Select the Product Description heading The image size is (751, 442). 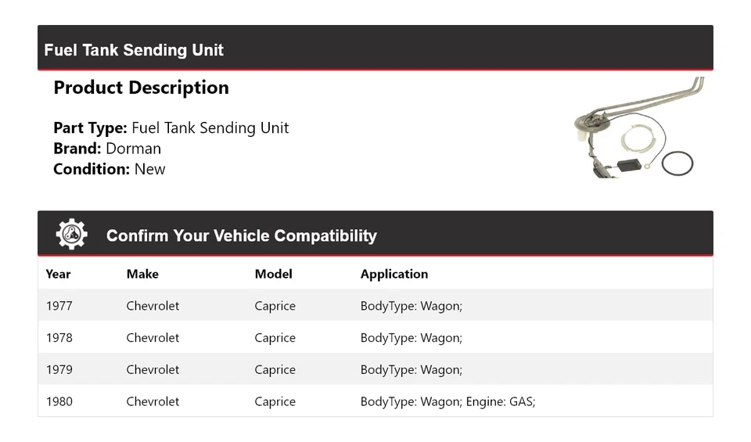tap(141, 88)
